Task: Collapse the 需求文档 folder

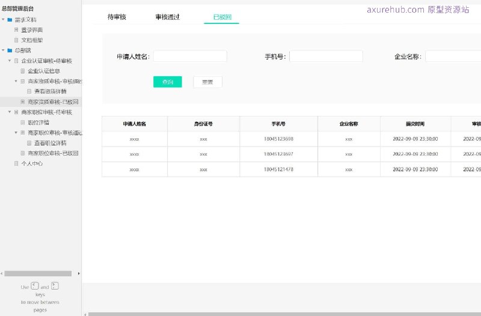Action: pos(3,20)
